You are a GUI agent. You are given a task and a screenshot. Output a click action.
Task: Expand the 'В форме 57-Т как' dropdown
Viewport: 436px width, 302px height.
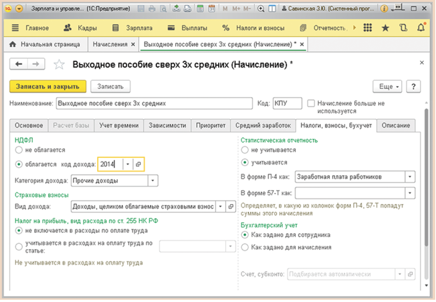coord(410,193)
